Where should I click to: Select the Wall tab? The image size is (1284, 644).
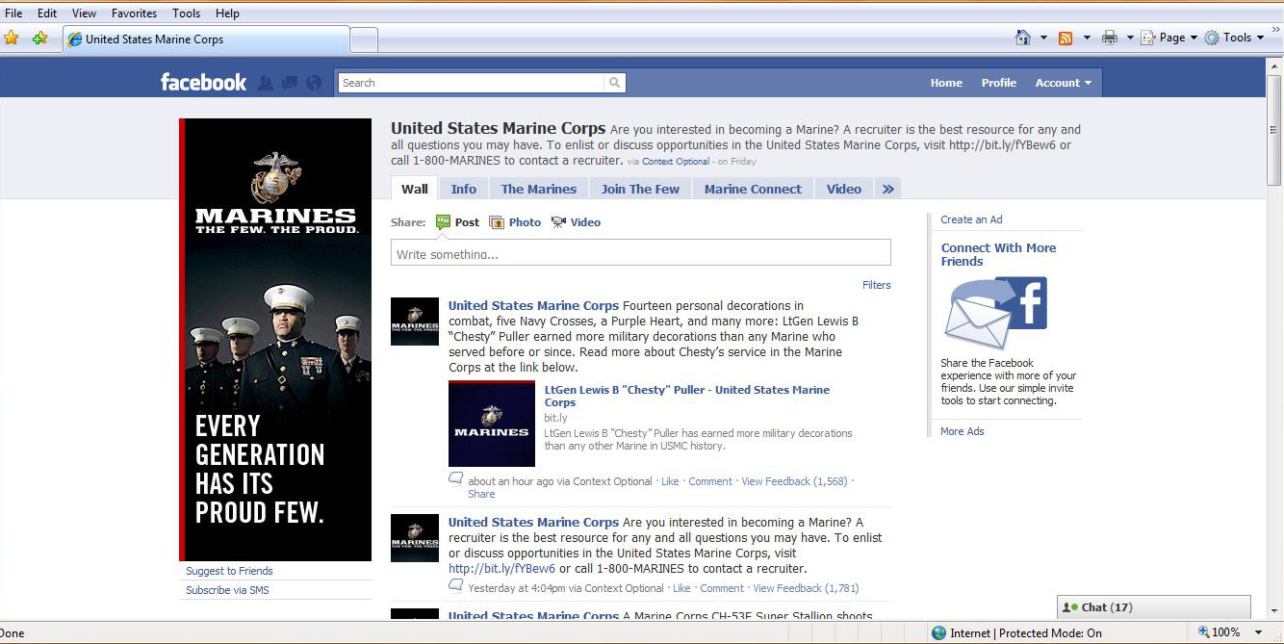pos(415,189)
